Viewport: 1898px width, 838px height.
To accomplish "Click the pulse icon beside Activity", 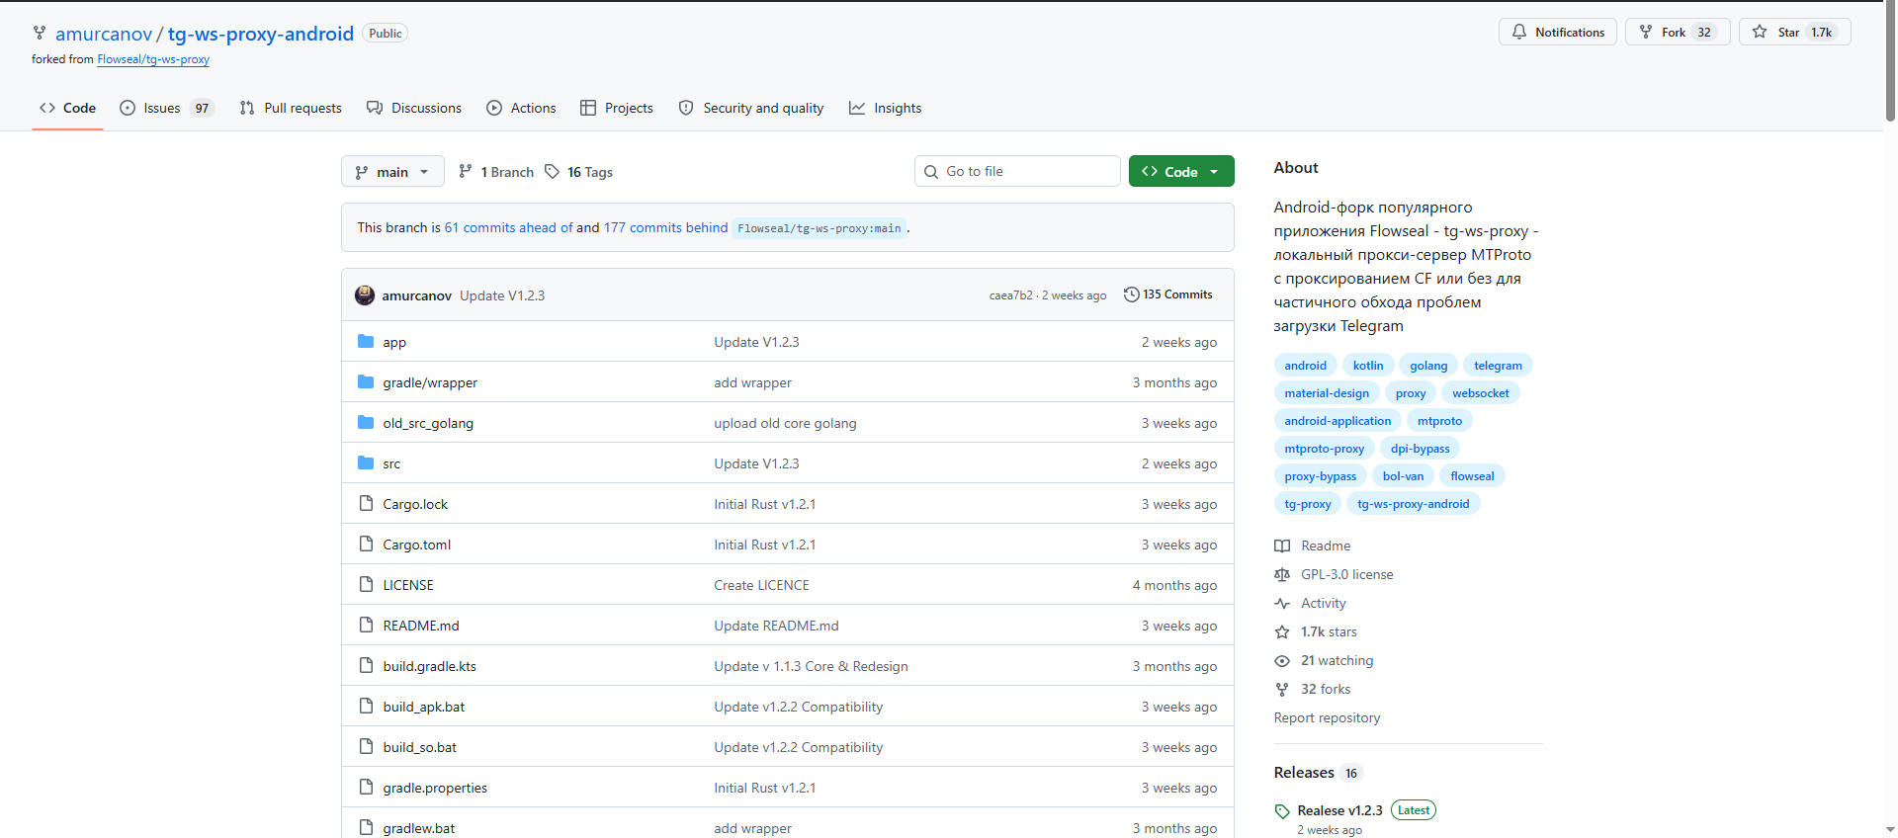I will coord(1282,603).
